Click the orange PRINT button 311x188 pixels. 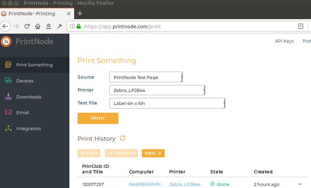[98, 118]
